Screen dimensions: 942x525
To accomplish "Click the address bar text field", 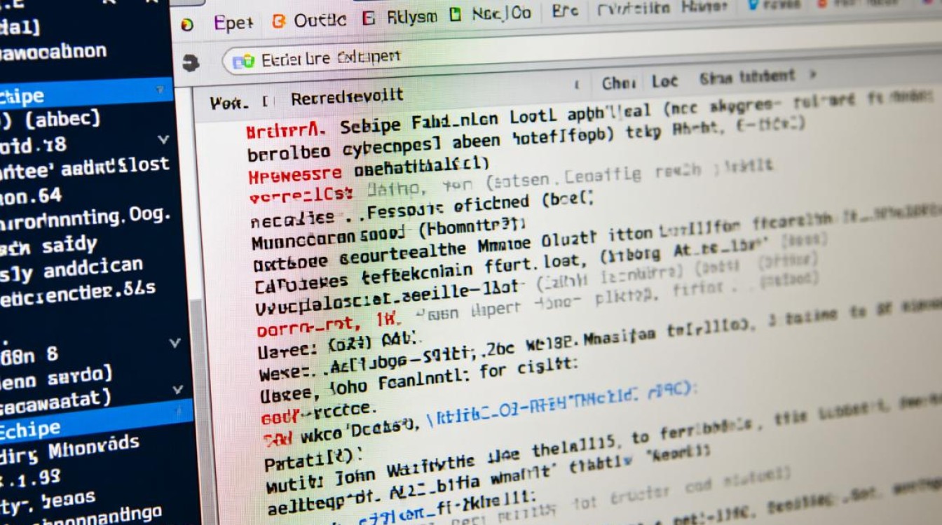I will coord(421,57).
